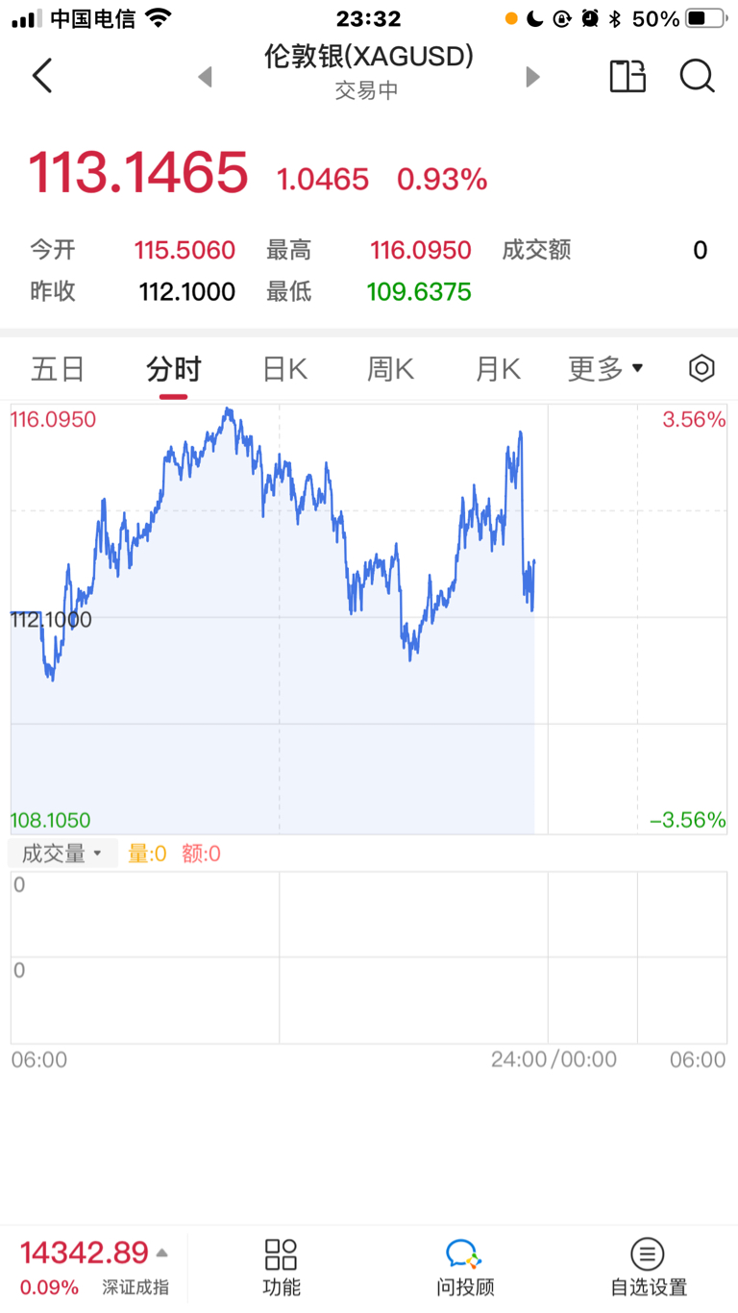
Task: Select the 分时 intraday tab
Action: [174, 368]
